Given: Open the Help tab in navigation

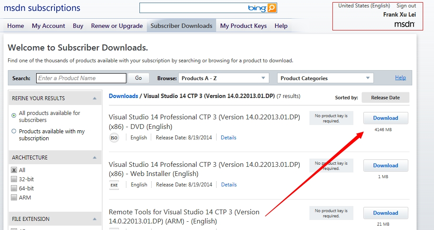Looking at the screenshot, I should click(281, 26).
